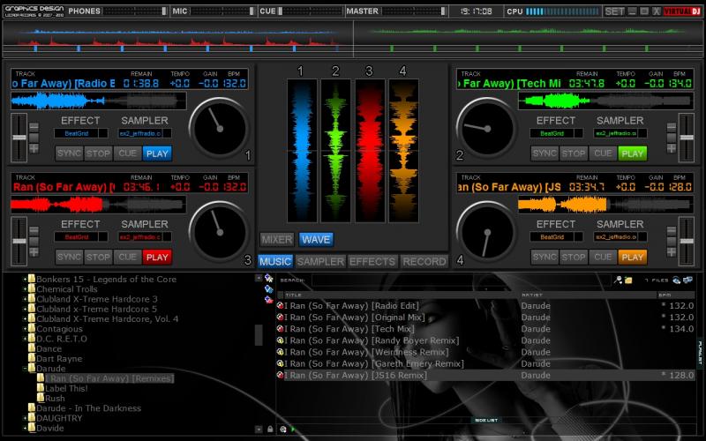The image size is (706, 441).
Task: Click deck 3 STOP button
Action: (x=98, y=257)
